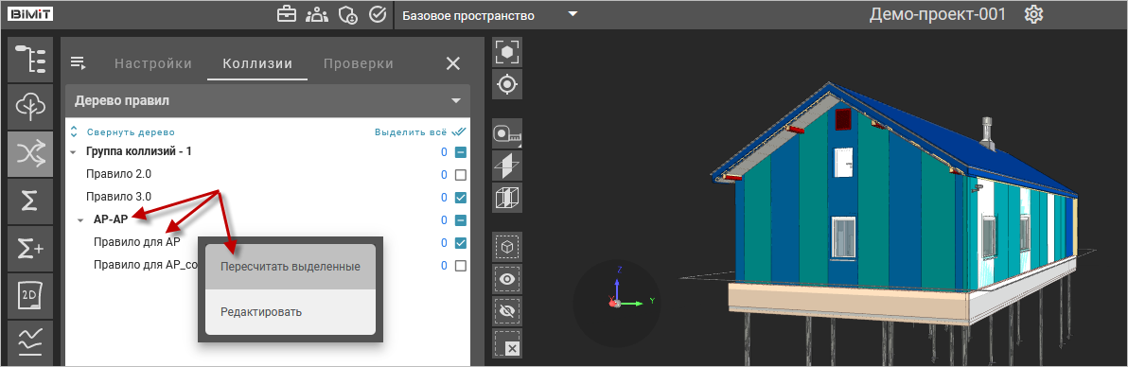The height and width of the screenshot is (367, 1128).
Task: Click the chimney on the model roof
Action: coord(989,133)
